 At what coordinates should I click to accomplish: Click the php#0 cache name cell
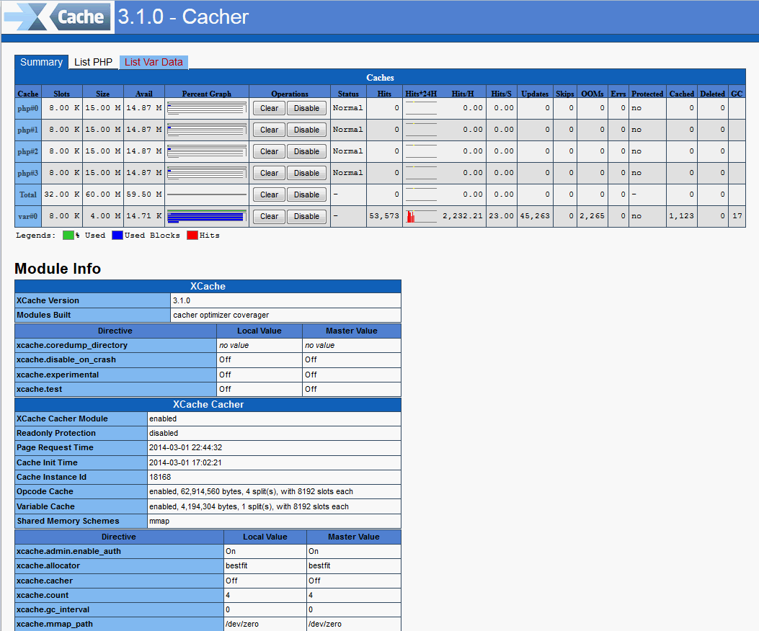point(27,108)
